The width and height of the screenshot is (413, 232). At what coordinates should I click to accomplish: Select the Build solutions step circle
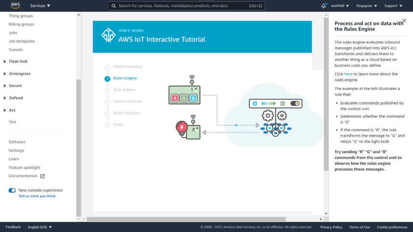pyautogui.click(x=107, y=113)
